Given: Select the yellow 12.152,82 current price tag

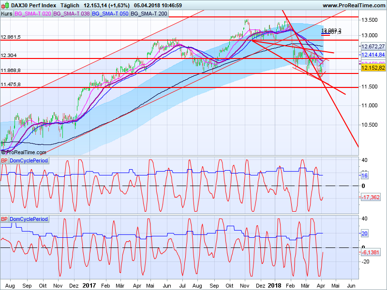Looking at the screenshot, I should 373,68.
